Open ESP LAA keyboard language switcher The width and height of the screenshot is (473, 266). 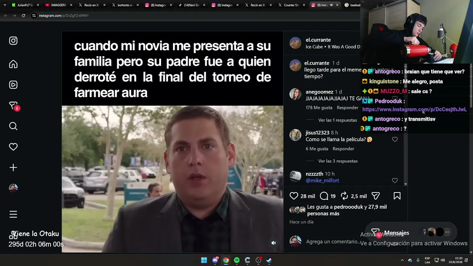428,260
